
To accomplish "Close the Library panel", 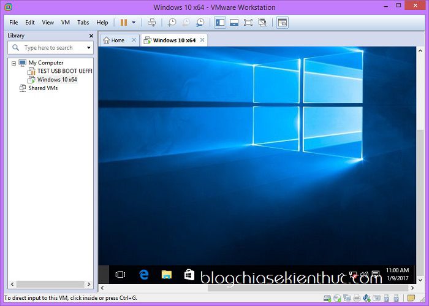I will 91,36.
